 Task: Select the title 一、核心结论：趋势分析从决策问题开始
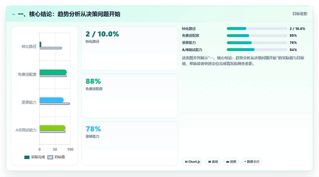[69, 14]
